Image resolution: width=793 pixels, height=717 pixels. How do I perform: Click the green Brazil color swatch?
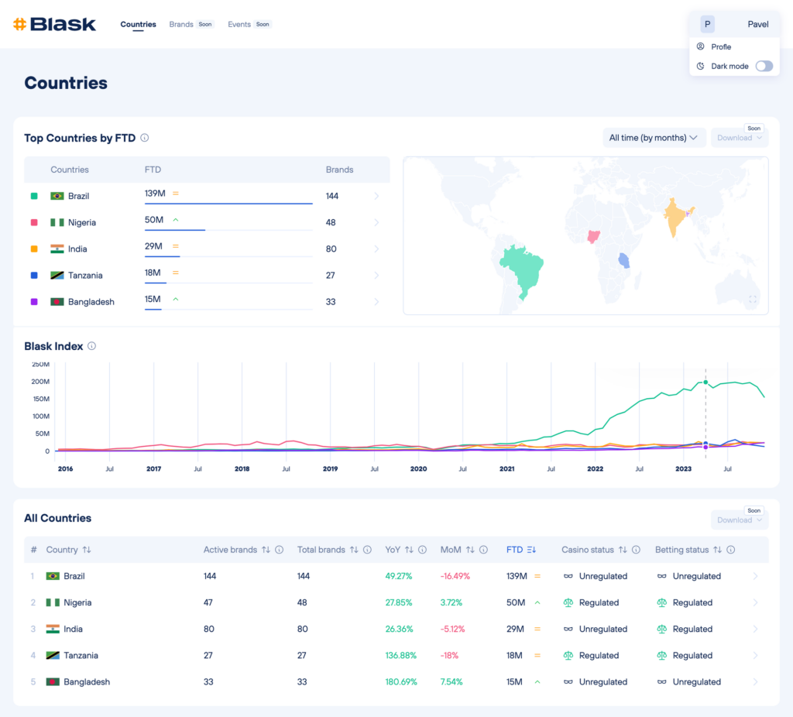click(34, 196)
